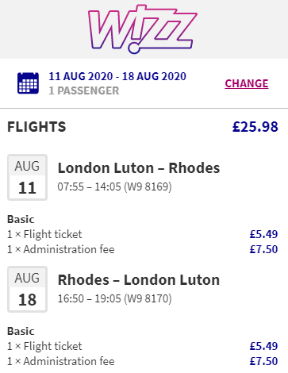Open the calendar icon for travel dates
This screenshot has height=373, width=288.
tap(28, 83)
